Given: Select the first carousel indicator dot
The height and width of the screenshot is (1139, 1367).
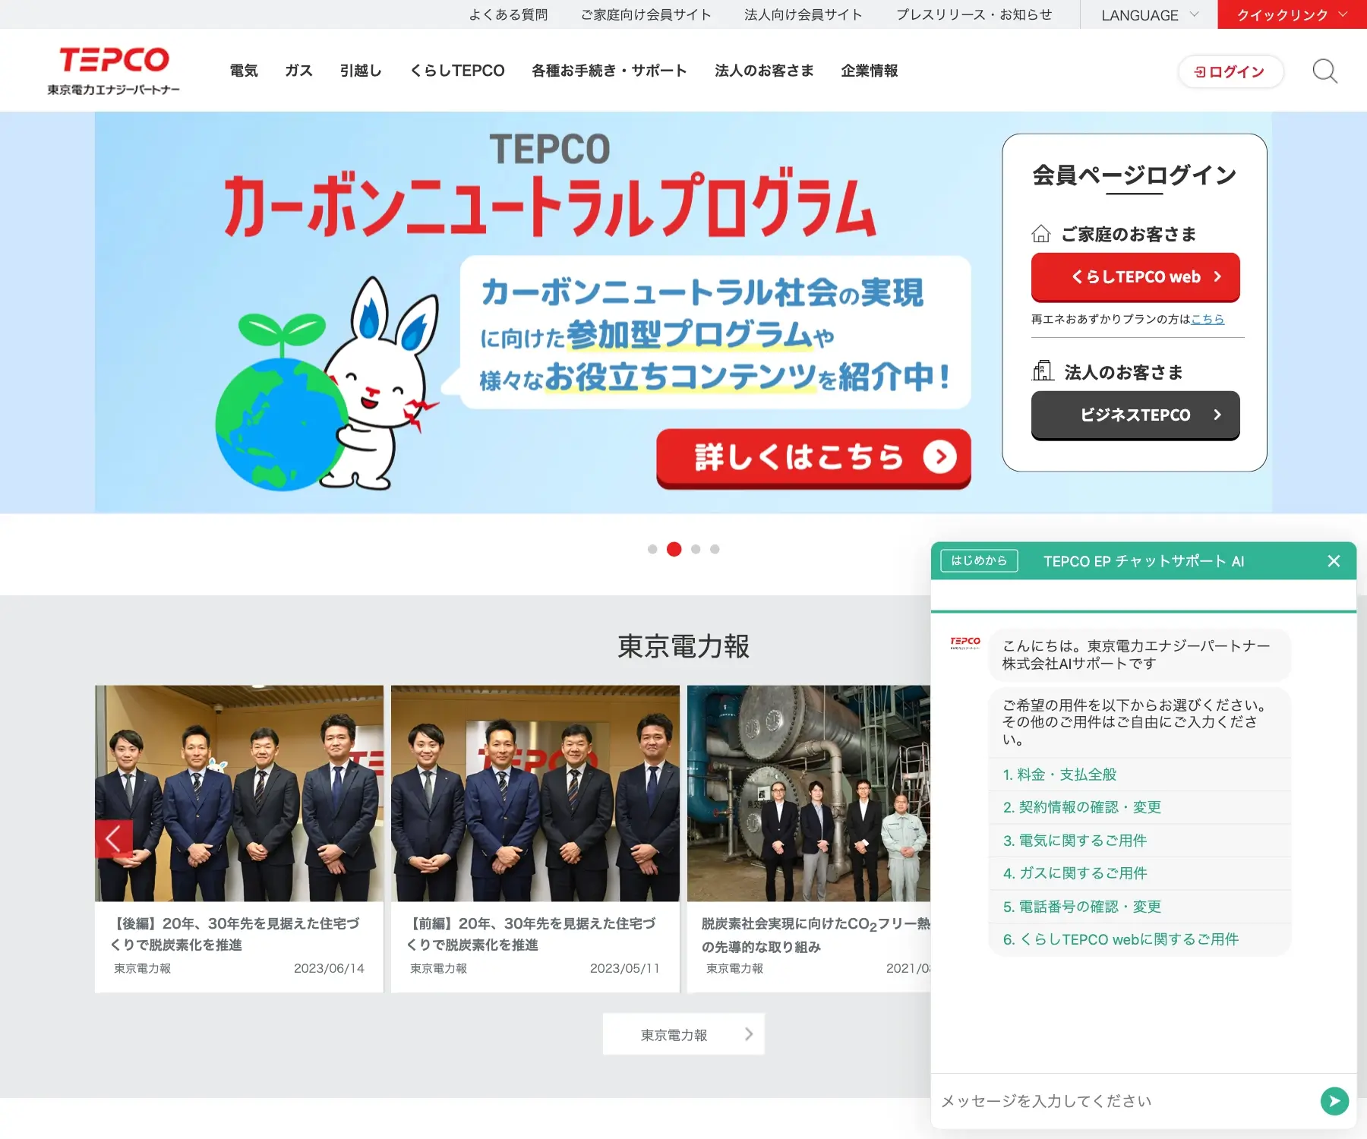Looking at the screenshot, I should [652, 548].
